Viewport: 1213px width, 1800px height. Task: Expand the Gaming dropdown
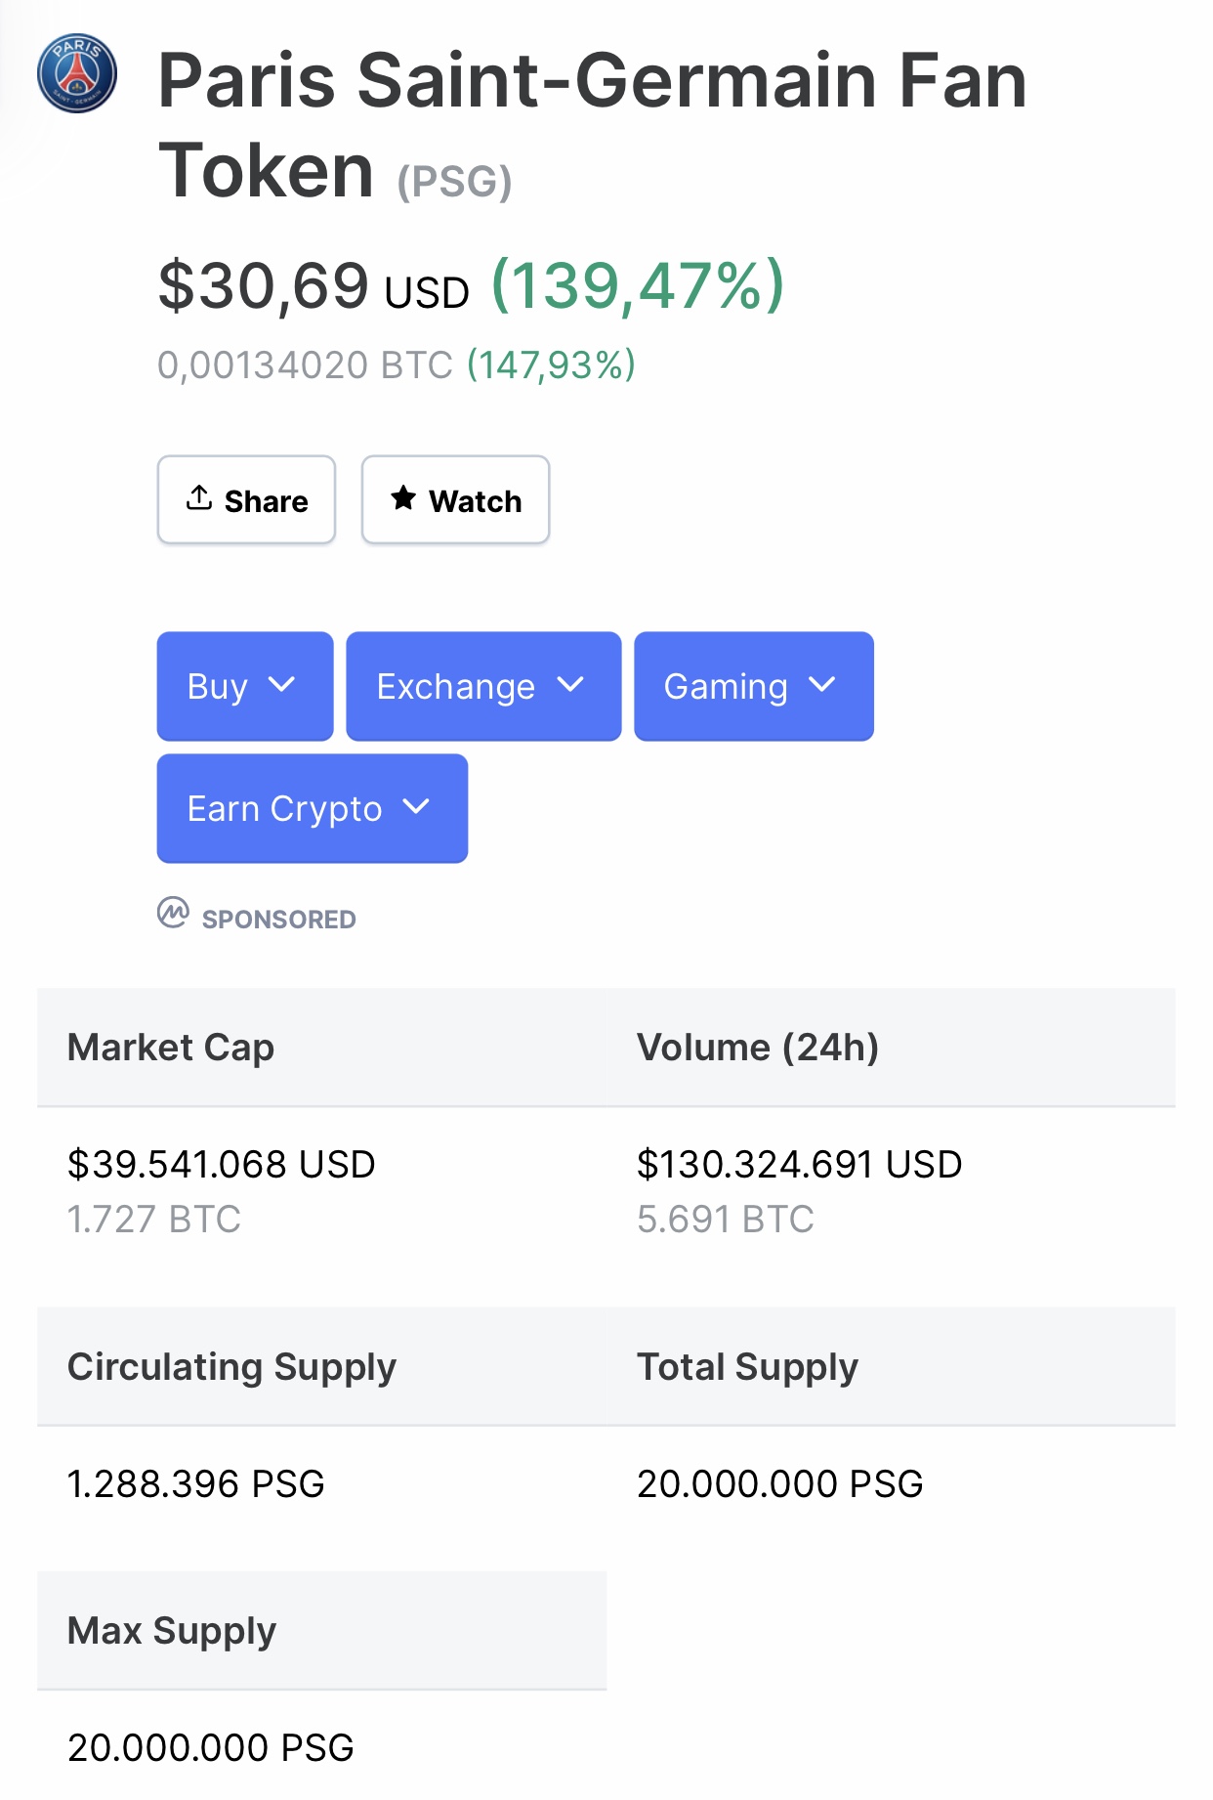pyautogui.click(x=753, y=686)
